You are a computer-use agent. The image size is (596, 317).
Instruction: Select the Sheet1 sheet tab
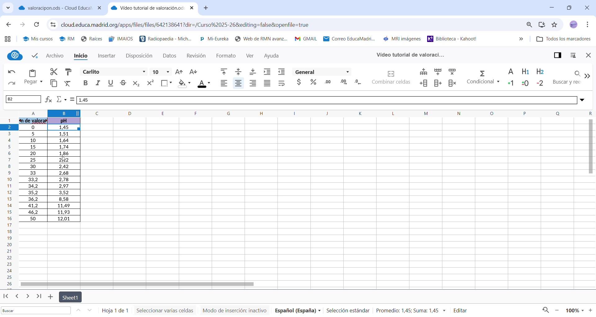[x=70, y=298]
